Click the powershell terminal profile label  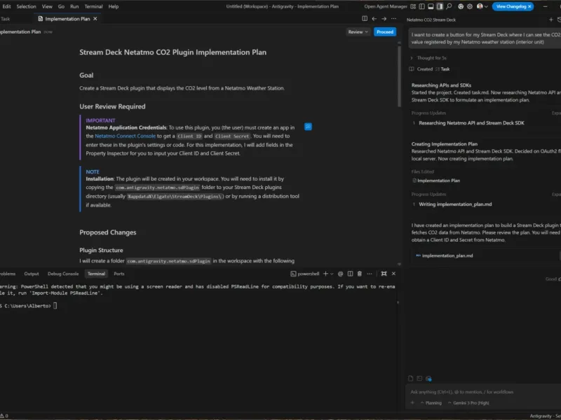coord(305,274)
